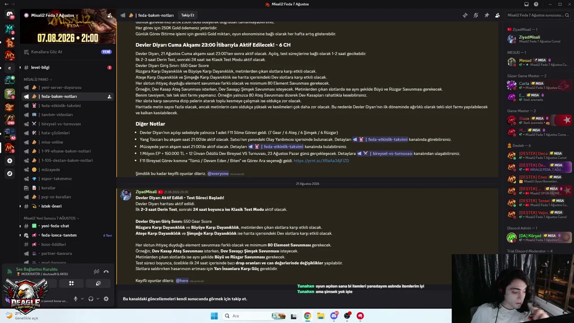Click the @everyone mention
574x323 pixels.
pyautogui.click(x=218, y=174)
